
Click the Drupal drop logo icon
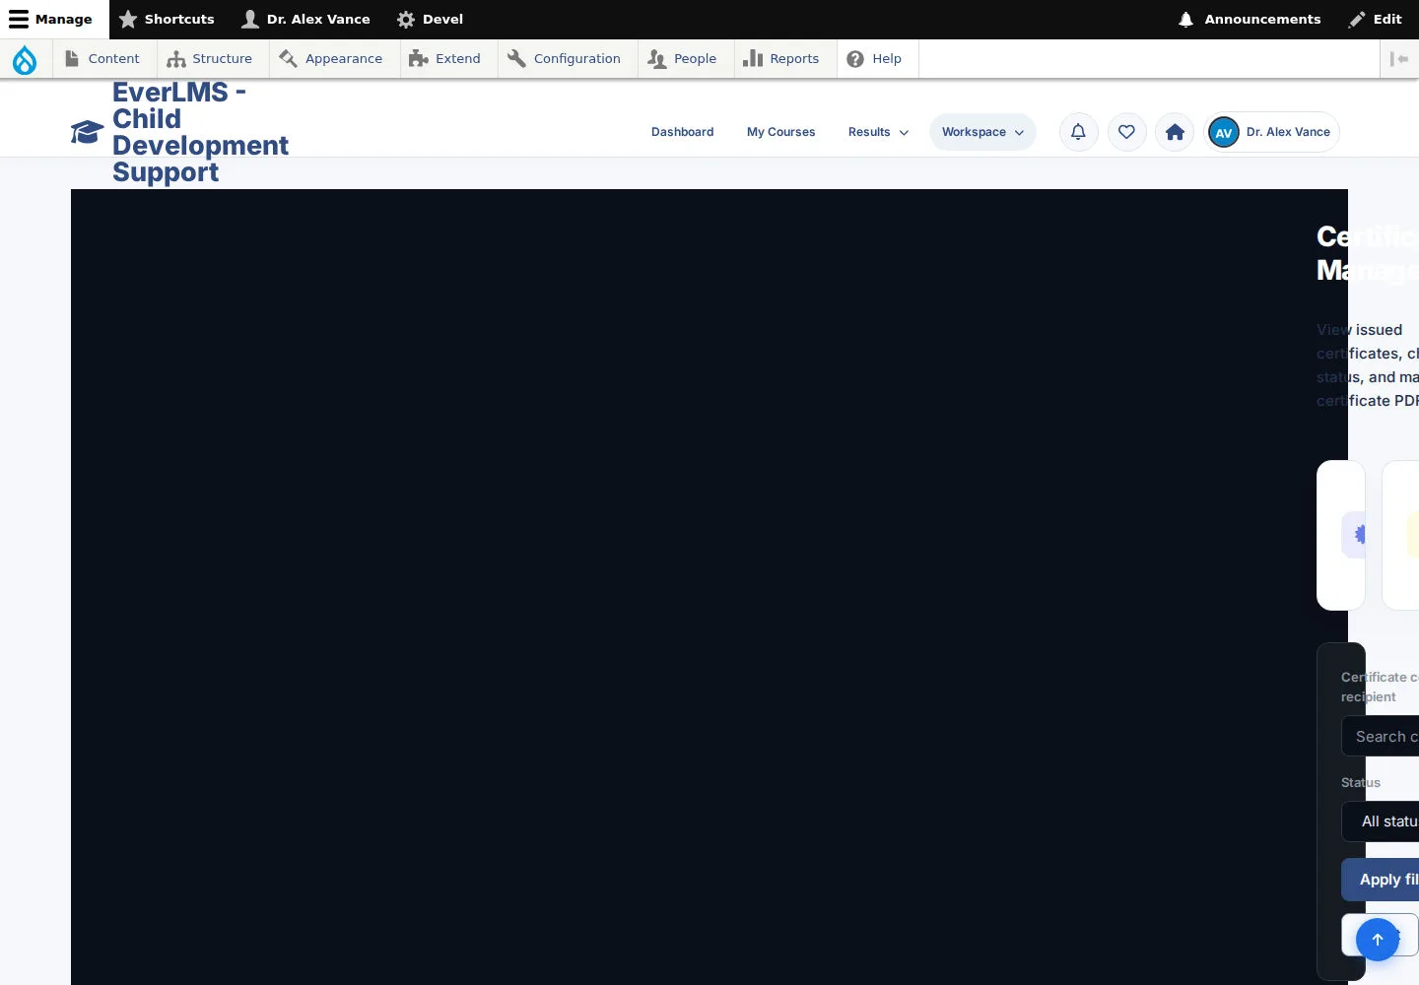tap(25, 59)
